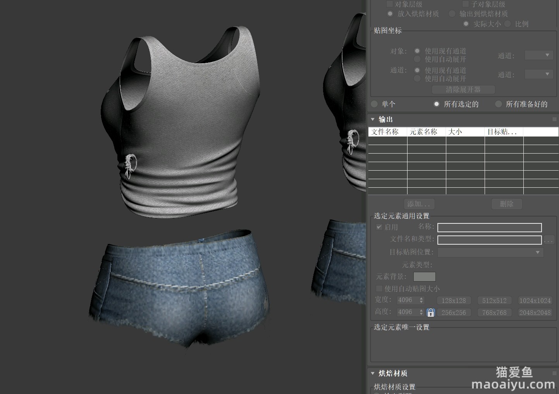Image resolution: width=559 pixels, height=394 pixels.
Task: Collapse the 输出 rollout
Action: pos(373,119)
